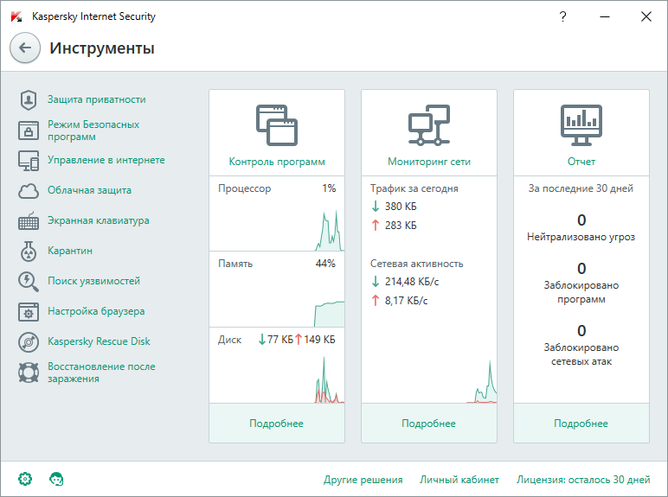Minimize the Kaspersky window

[x=605, y=16]
